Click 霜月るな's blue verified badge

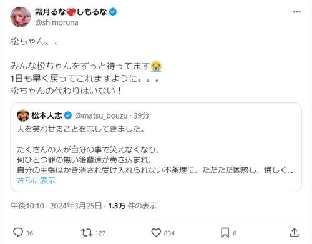coord(113,12)
